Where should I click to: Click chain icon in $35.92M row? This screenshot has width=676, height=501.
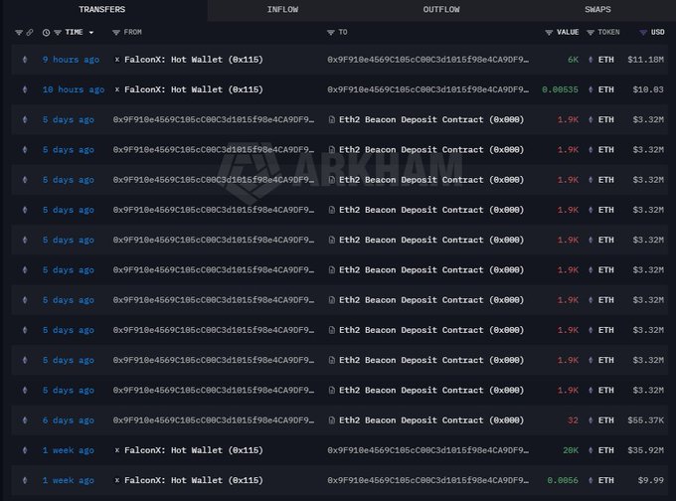pos(25,450)
